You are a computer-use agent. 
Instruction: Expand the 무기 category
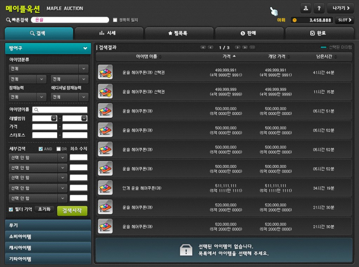tap(48, 225)
